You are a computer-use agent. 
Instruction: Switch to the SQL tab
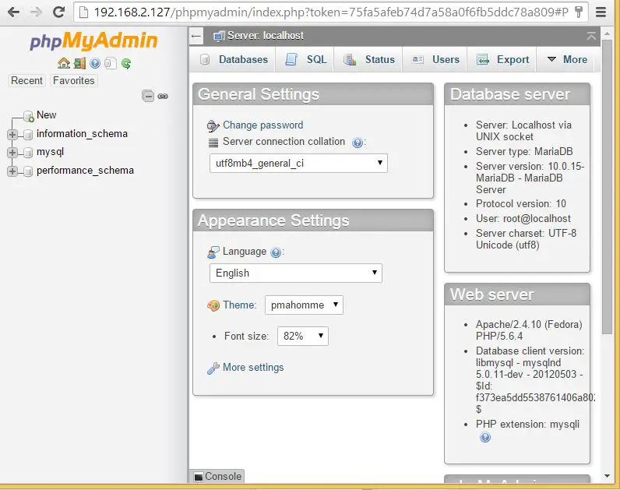[x=306, y=60]
